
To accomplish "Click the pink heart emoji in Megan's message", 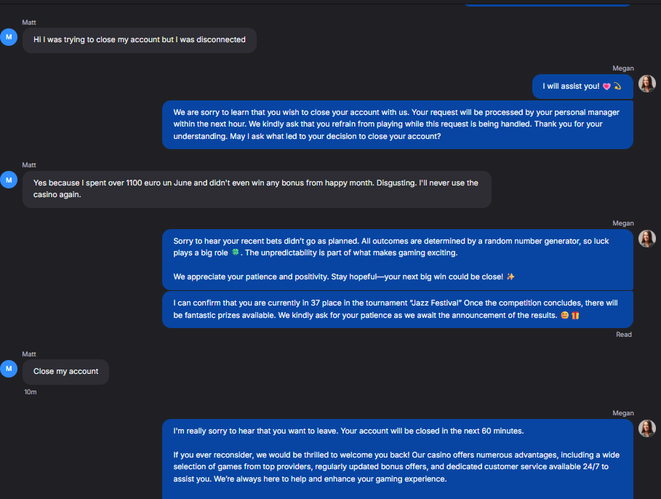I will pyautogui.click(x=606, y=87).
